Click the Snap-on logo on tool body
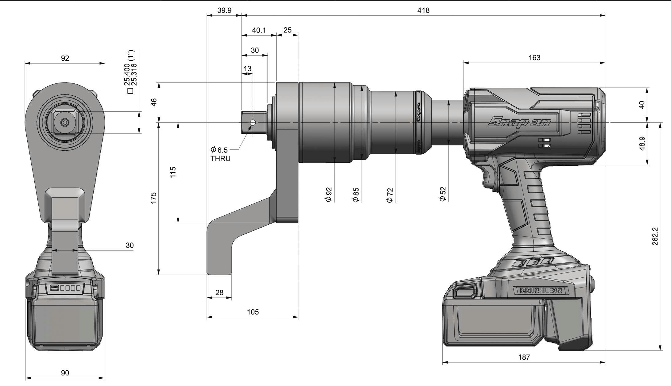671x386 pixels. [519, 122]
